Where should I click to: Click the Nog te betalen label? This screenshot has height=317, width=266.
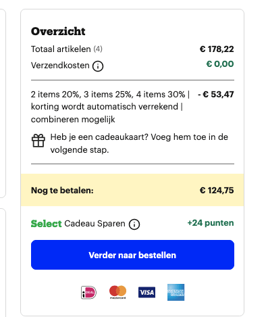coord(62,191)
